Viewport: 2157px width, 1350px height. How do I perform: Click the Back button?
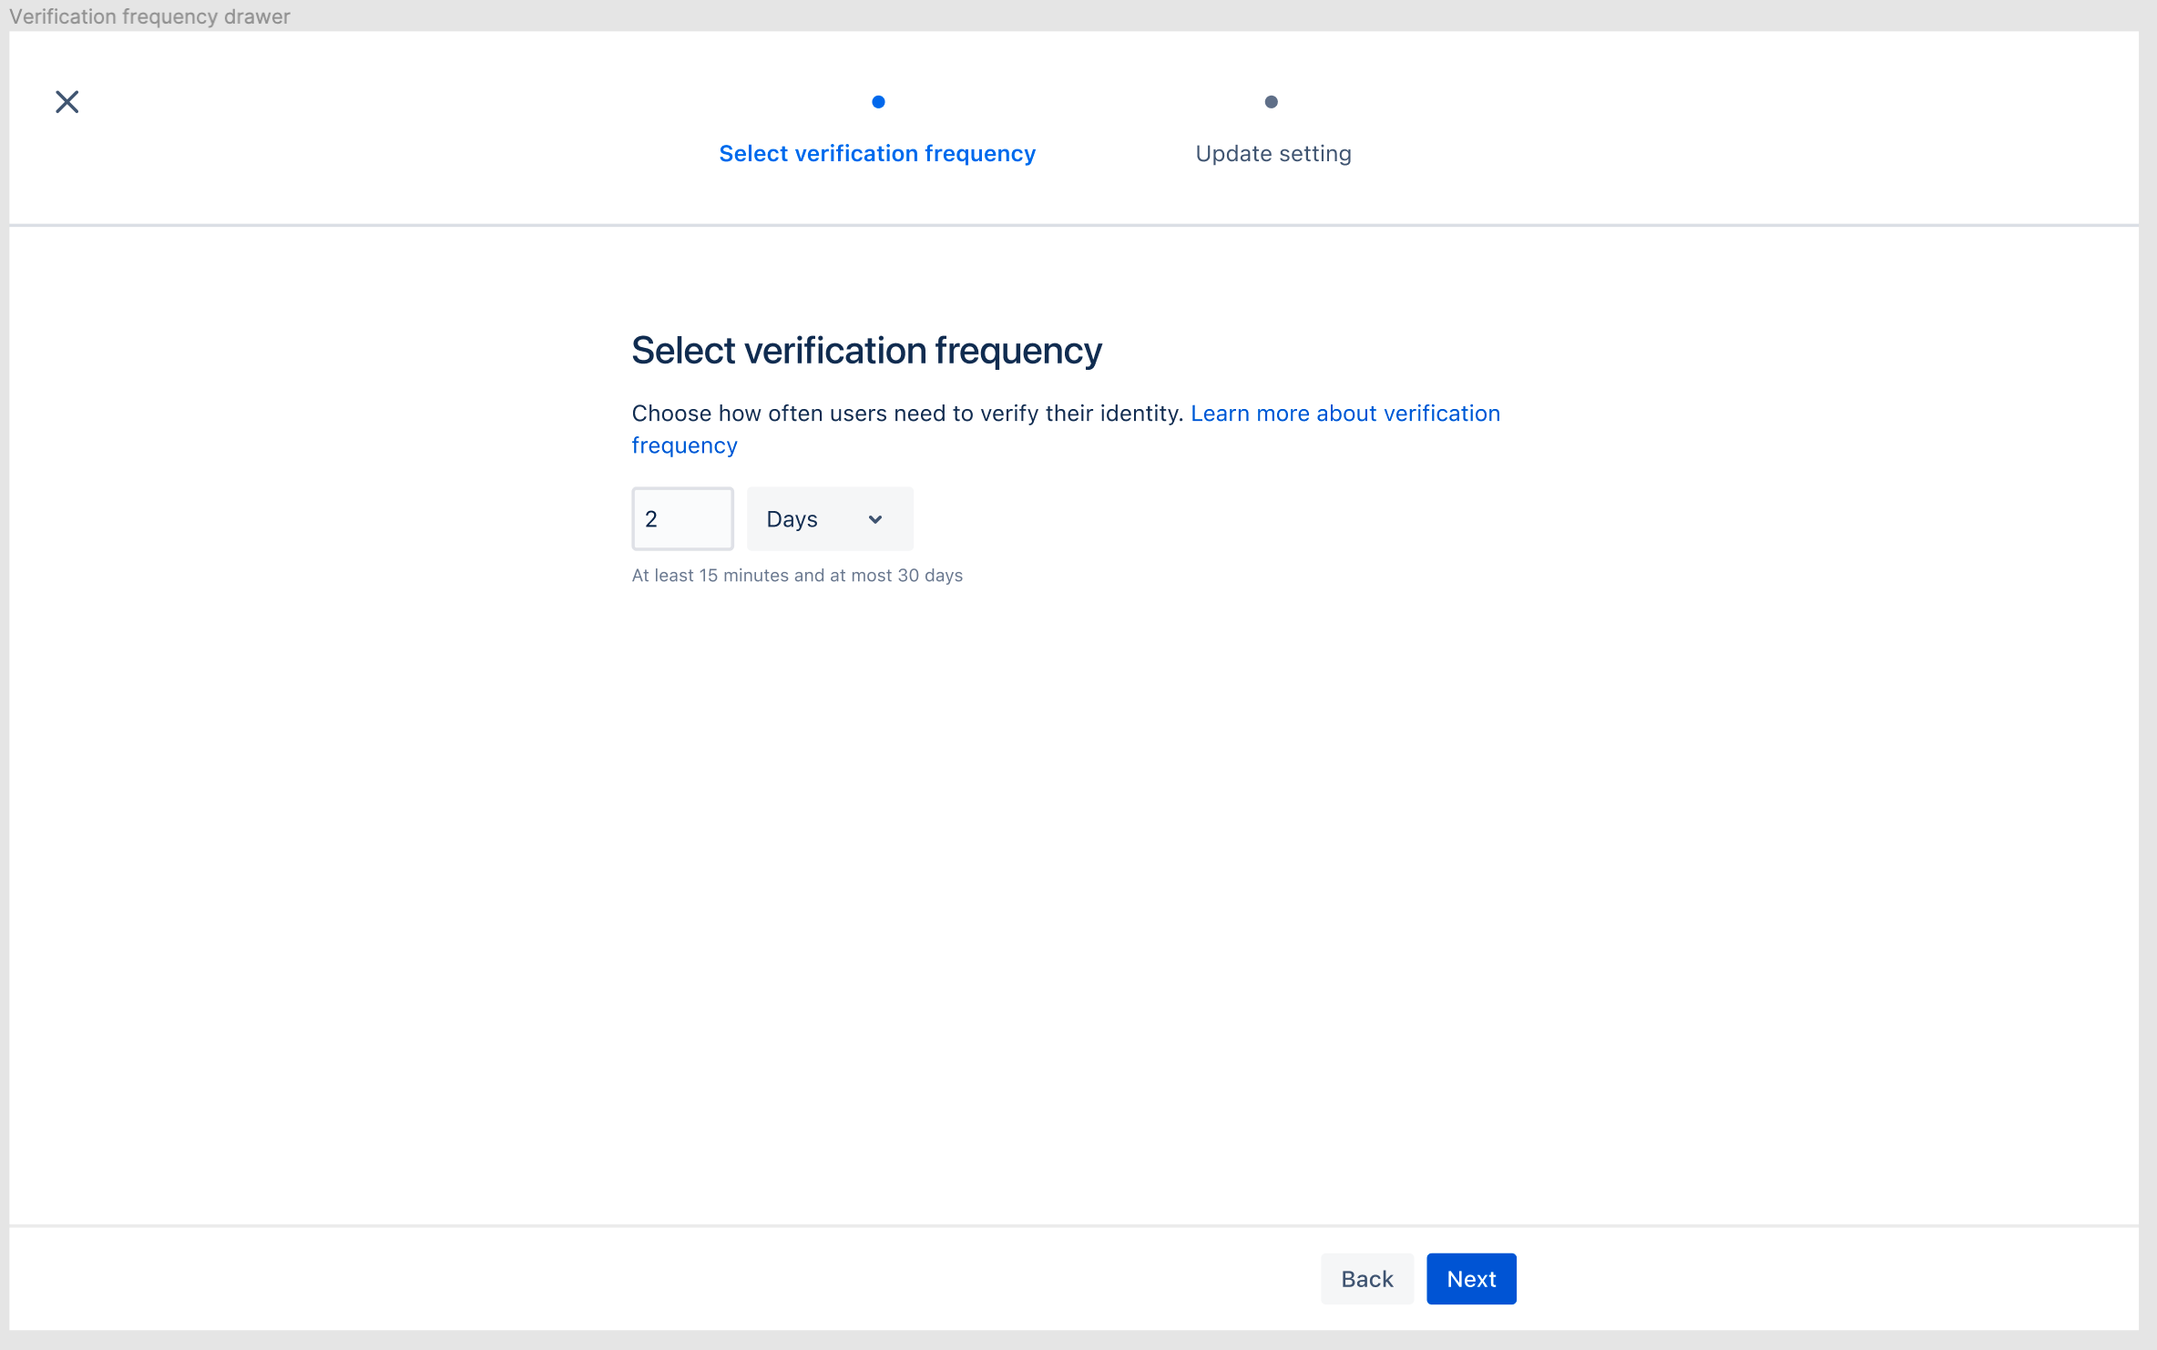1366,1279
